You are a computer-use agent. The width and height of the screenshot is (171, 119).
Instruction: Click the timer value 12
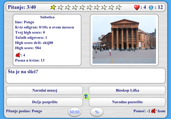pos(160,7)
